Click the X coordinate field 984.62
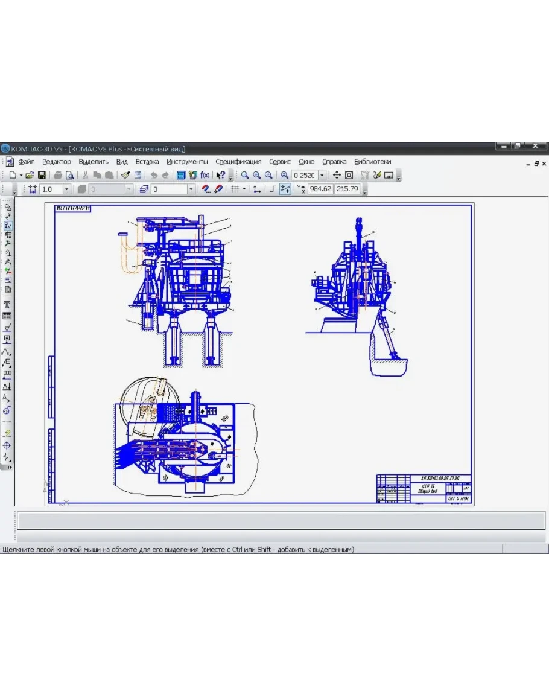Image resolution: width=549 pixels, height=697 pixels. 320,189
